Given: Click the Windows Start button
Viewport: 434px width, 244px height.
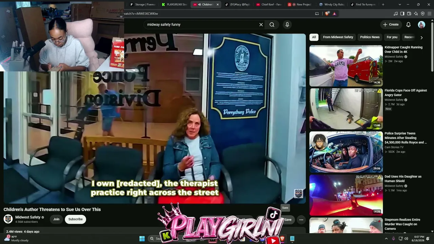Looking at the screenshot, I should click(x=142, y=239).
